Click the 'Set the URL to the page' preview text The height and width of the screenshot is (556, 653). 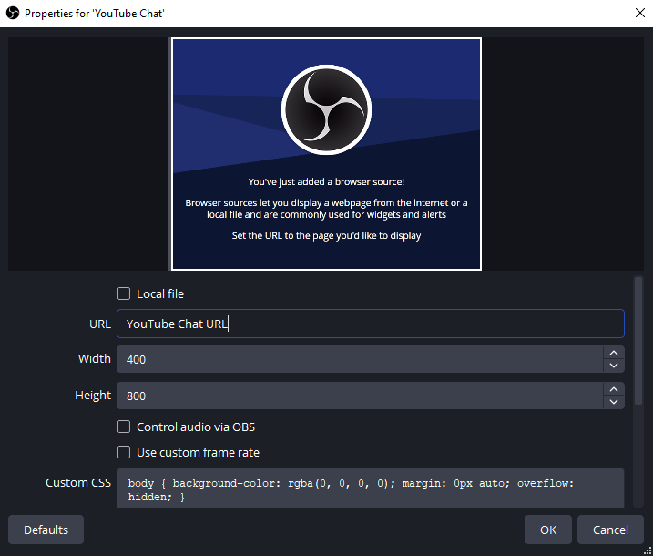coord(326,235)
